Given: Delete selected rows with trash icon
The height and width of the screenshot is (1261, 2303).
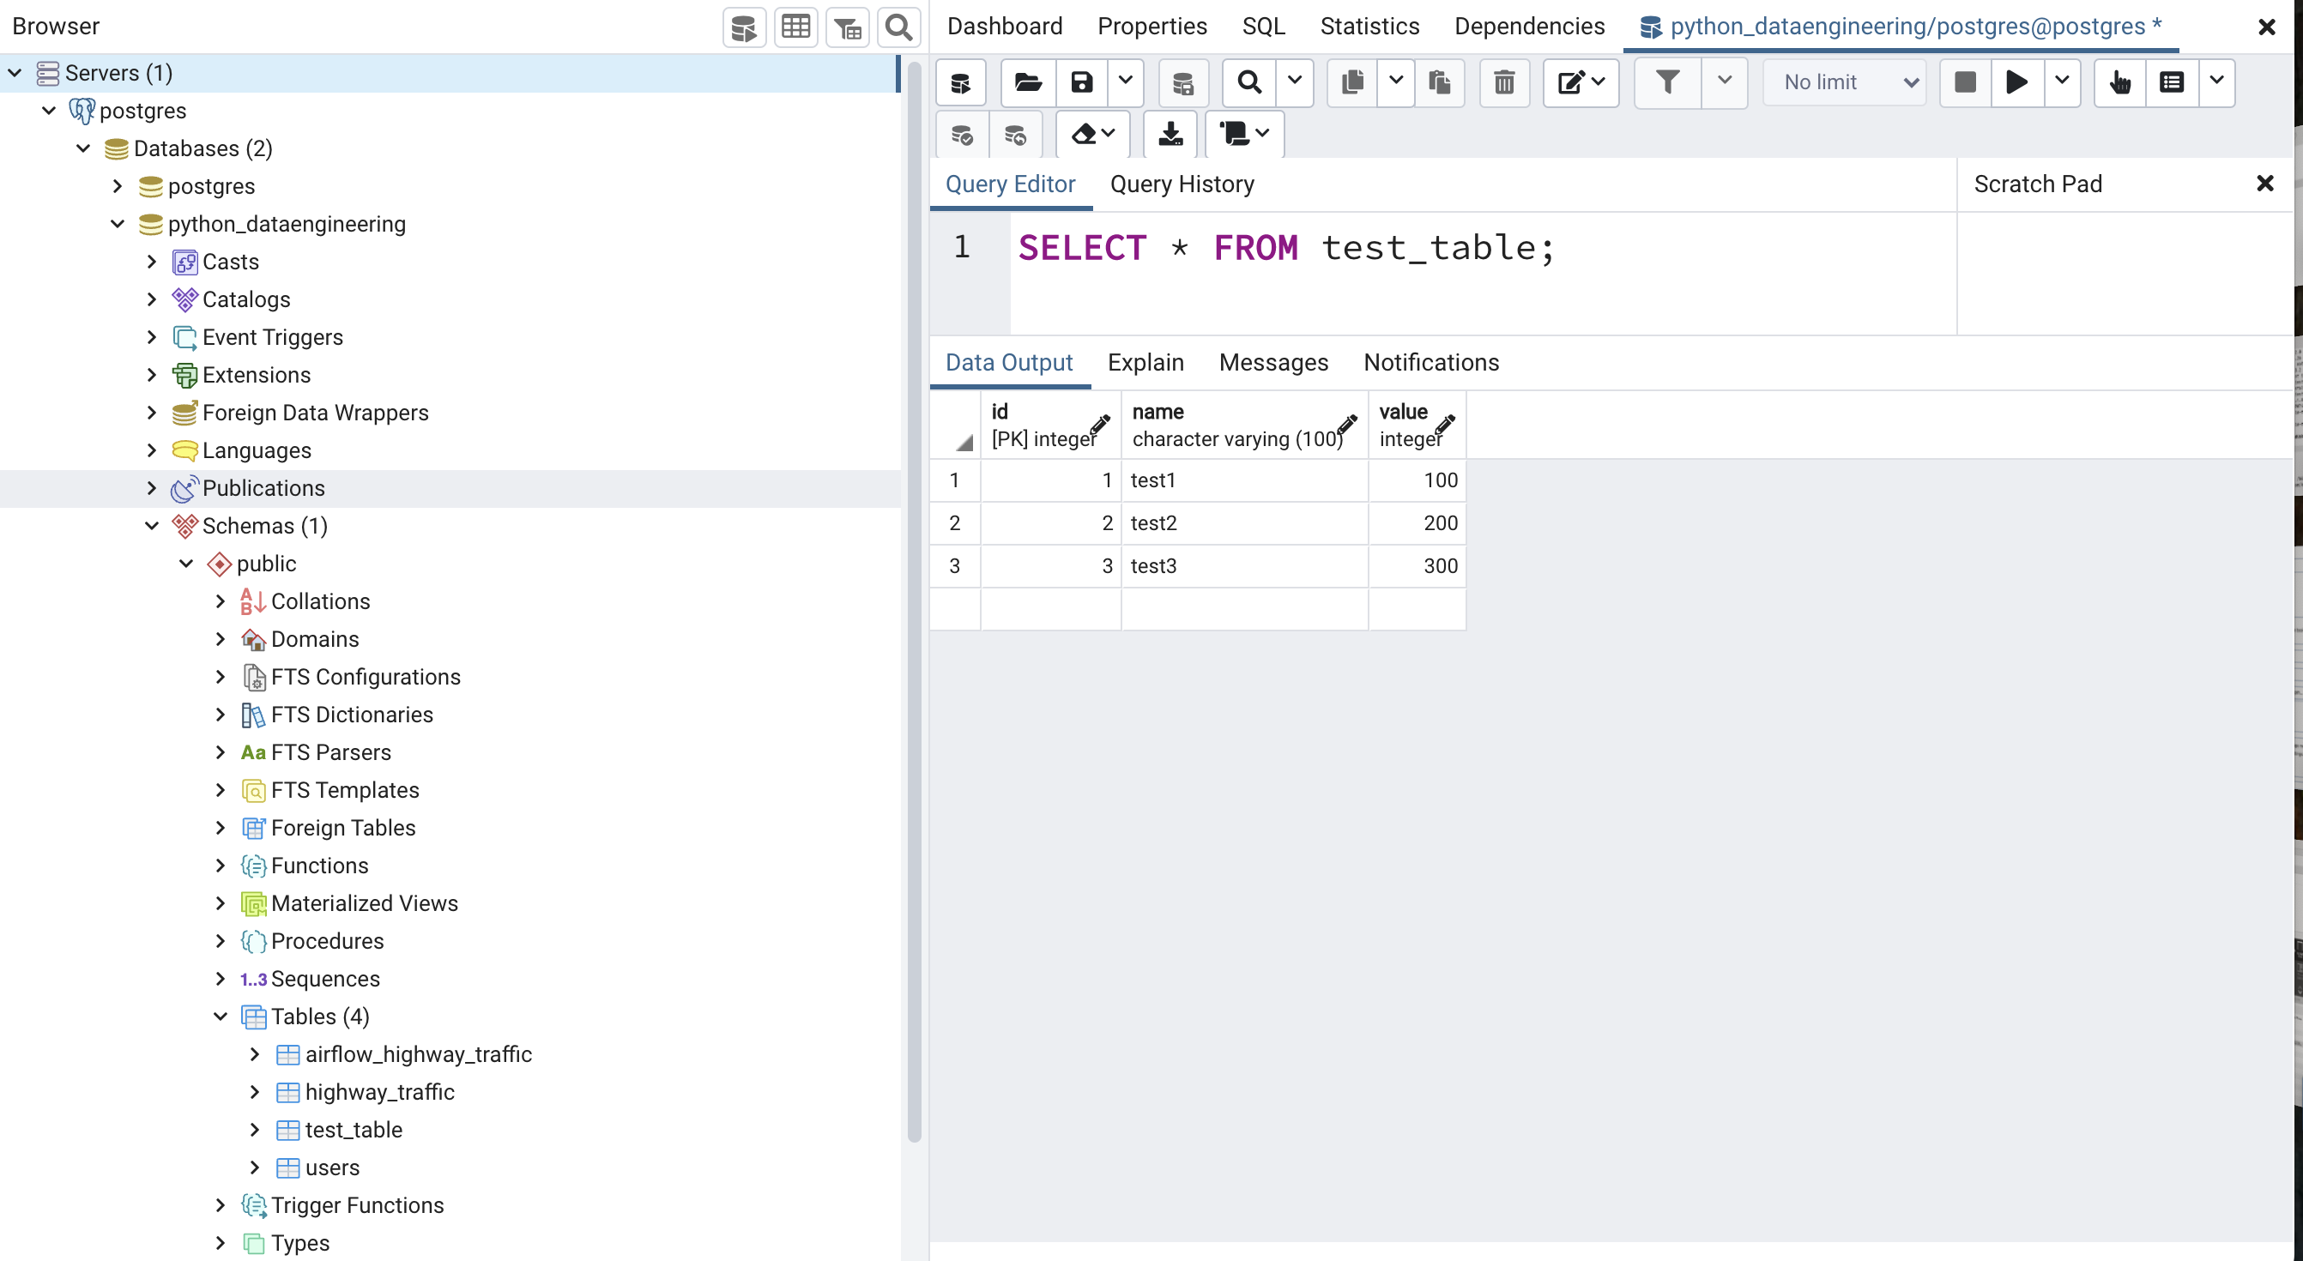Looking at the screenshot, I should [x=1505, y=82].
